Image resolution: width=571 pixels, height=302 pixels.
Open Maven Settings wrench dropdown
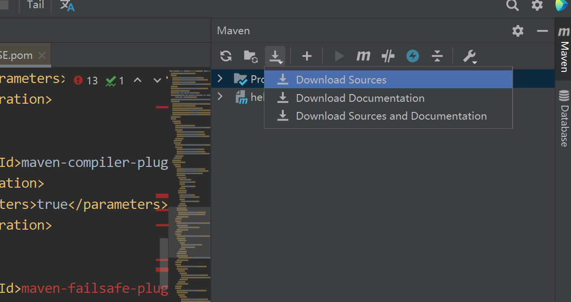pyautogui.click(x=470, y=56)
